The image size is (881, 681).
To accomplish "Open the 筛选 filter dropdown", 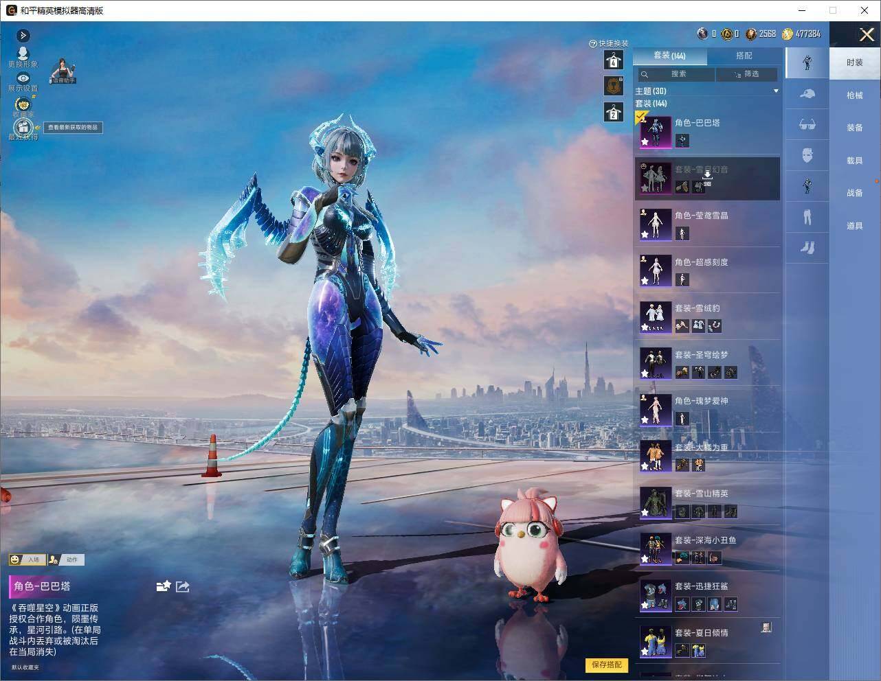I will [x=746, y=74].
